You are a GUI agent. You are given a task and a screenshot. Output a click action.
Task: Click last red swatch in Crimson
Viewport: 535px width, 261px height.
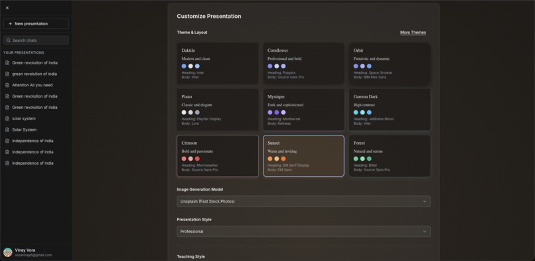pyautogui.click(x=197, y=159)
